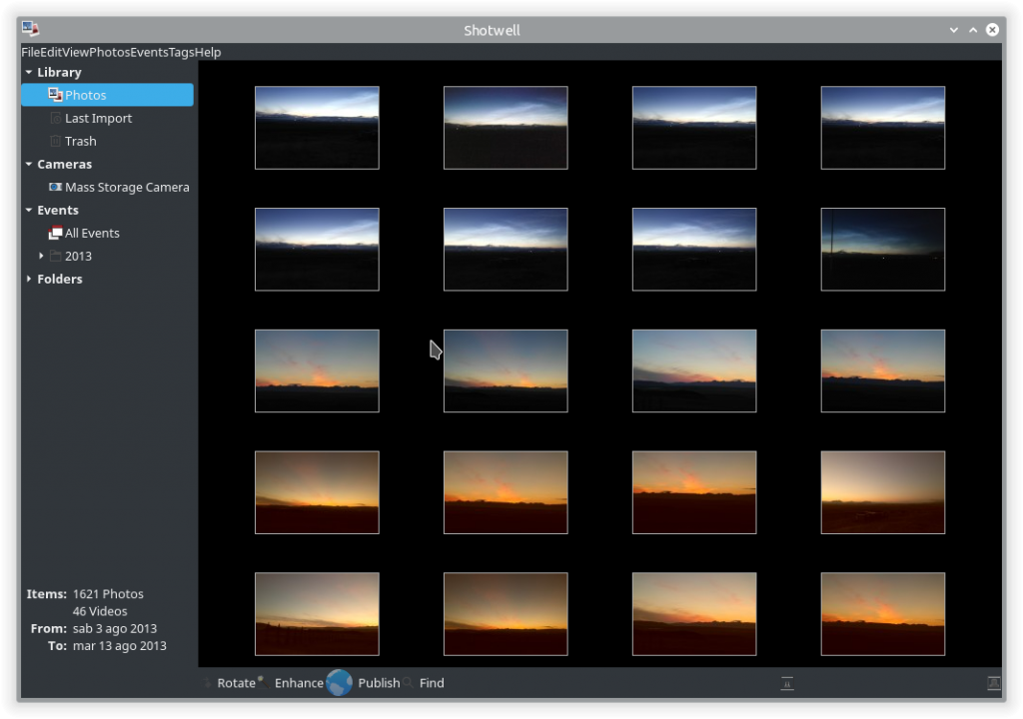Image resolution: width=1023 pixels, height=719 pixels.
Task: Click the Enhance button
Action: click(298, 683)
